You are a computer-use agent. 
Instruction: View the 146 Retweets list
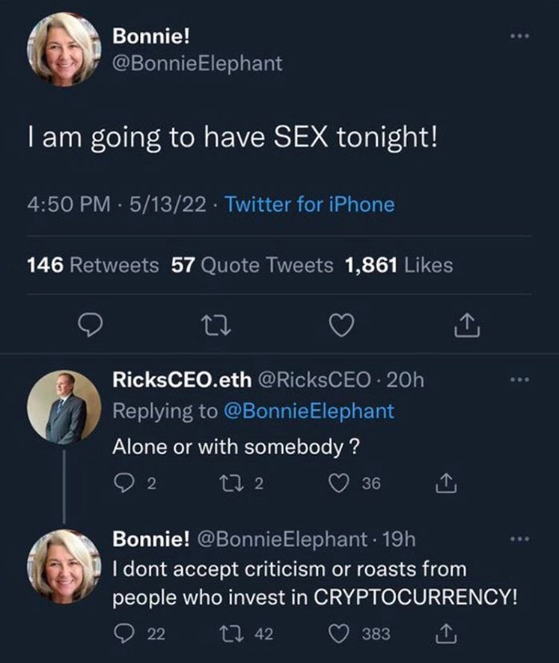click(93, 265)
